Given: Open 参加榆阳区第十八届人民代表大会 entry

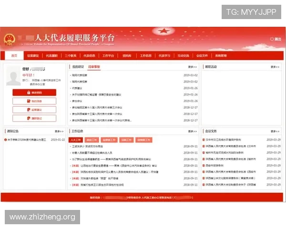Looking at the screenshot, I should 97,107.
